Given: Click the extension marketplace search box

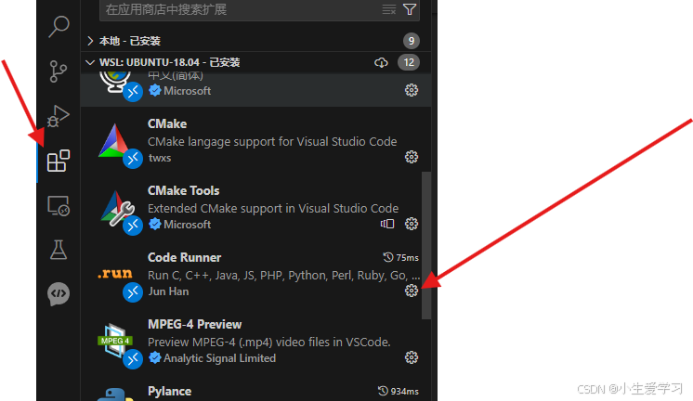Looking at the screenshot, I should pos(259,9).
